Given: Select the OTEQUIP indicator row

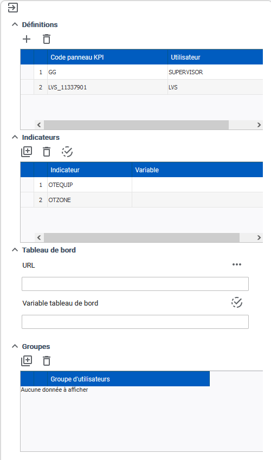Looking at the screenshot, I should click(x=141, y=185).
